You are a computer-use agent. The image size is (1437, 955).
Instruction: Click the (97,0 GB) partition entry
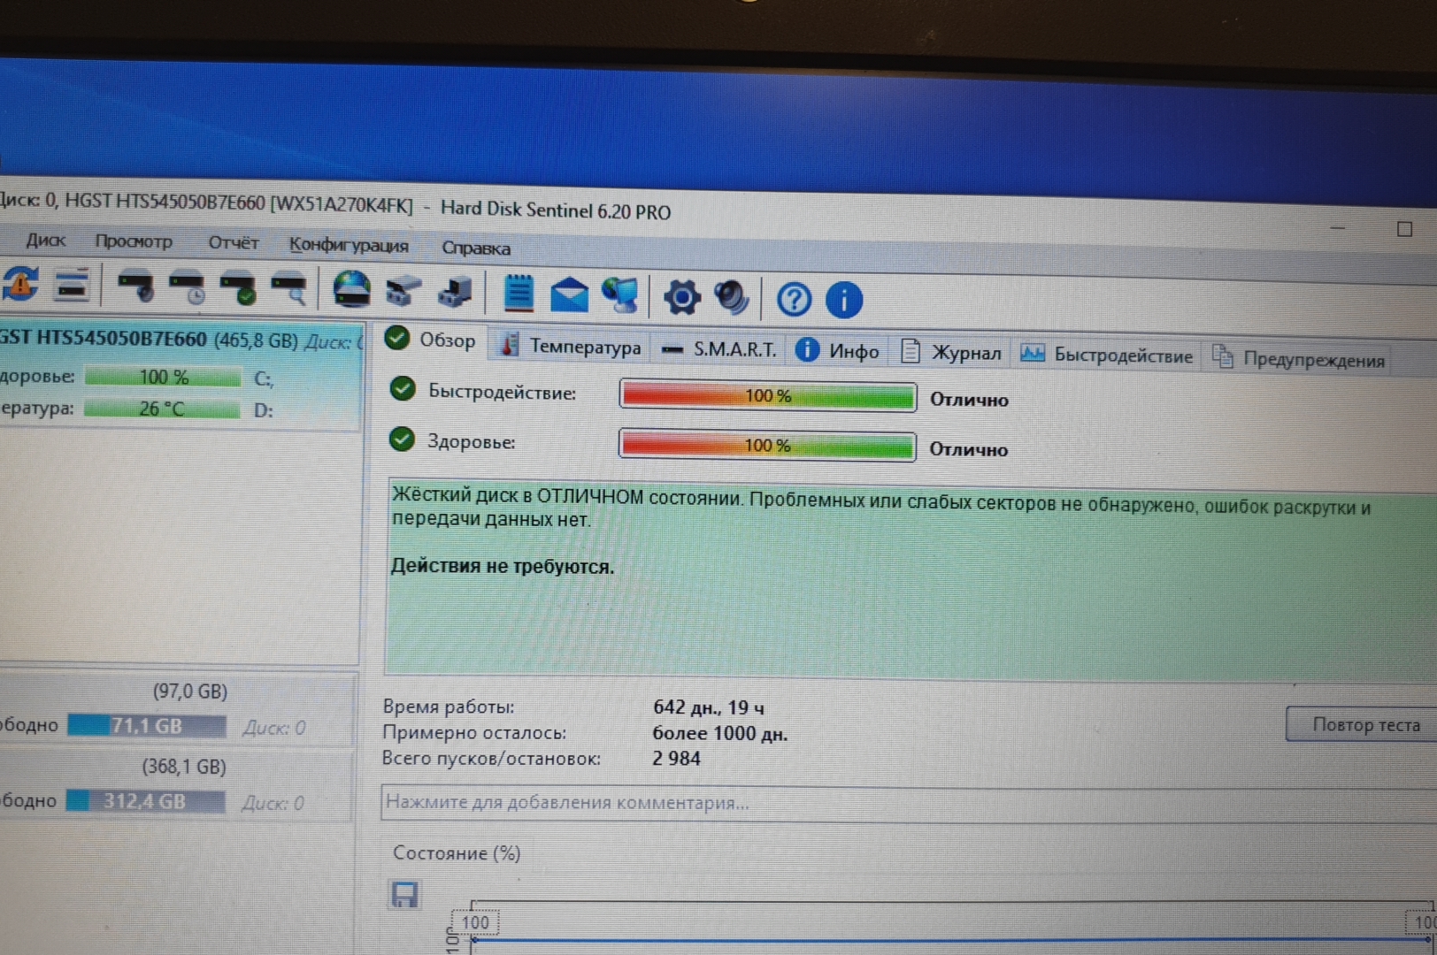(189, 691)
